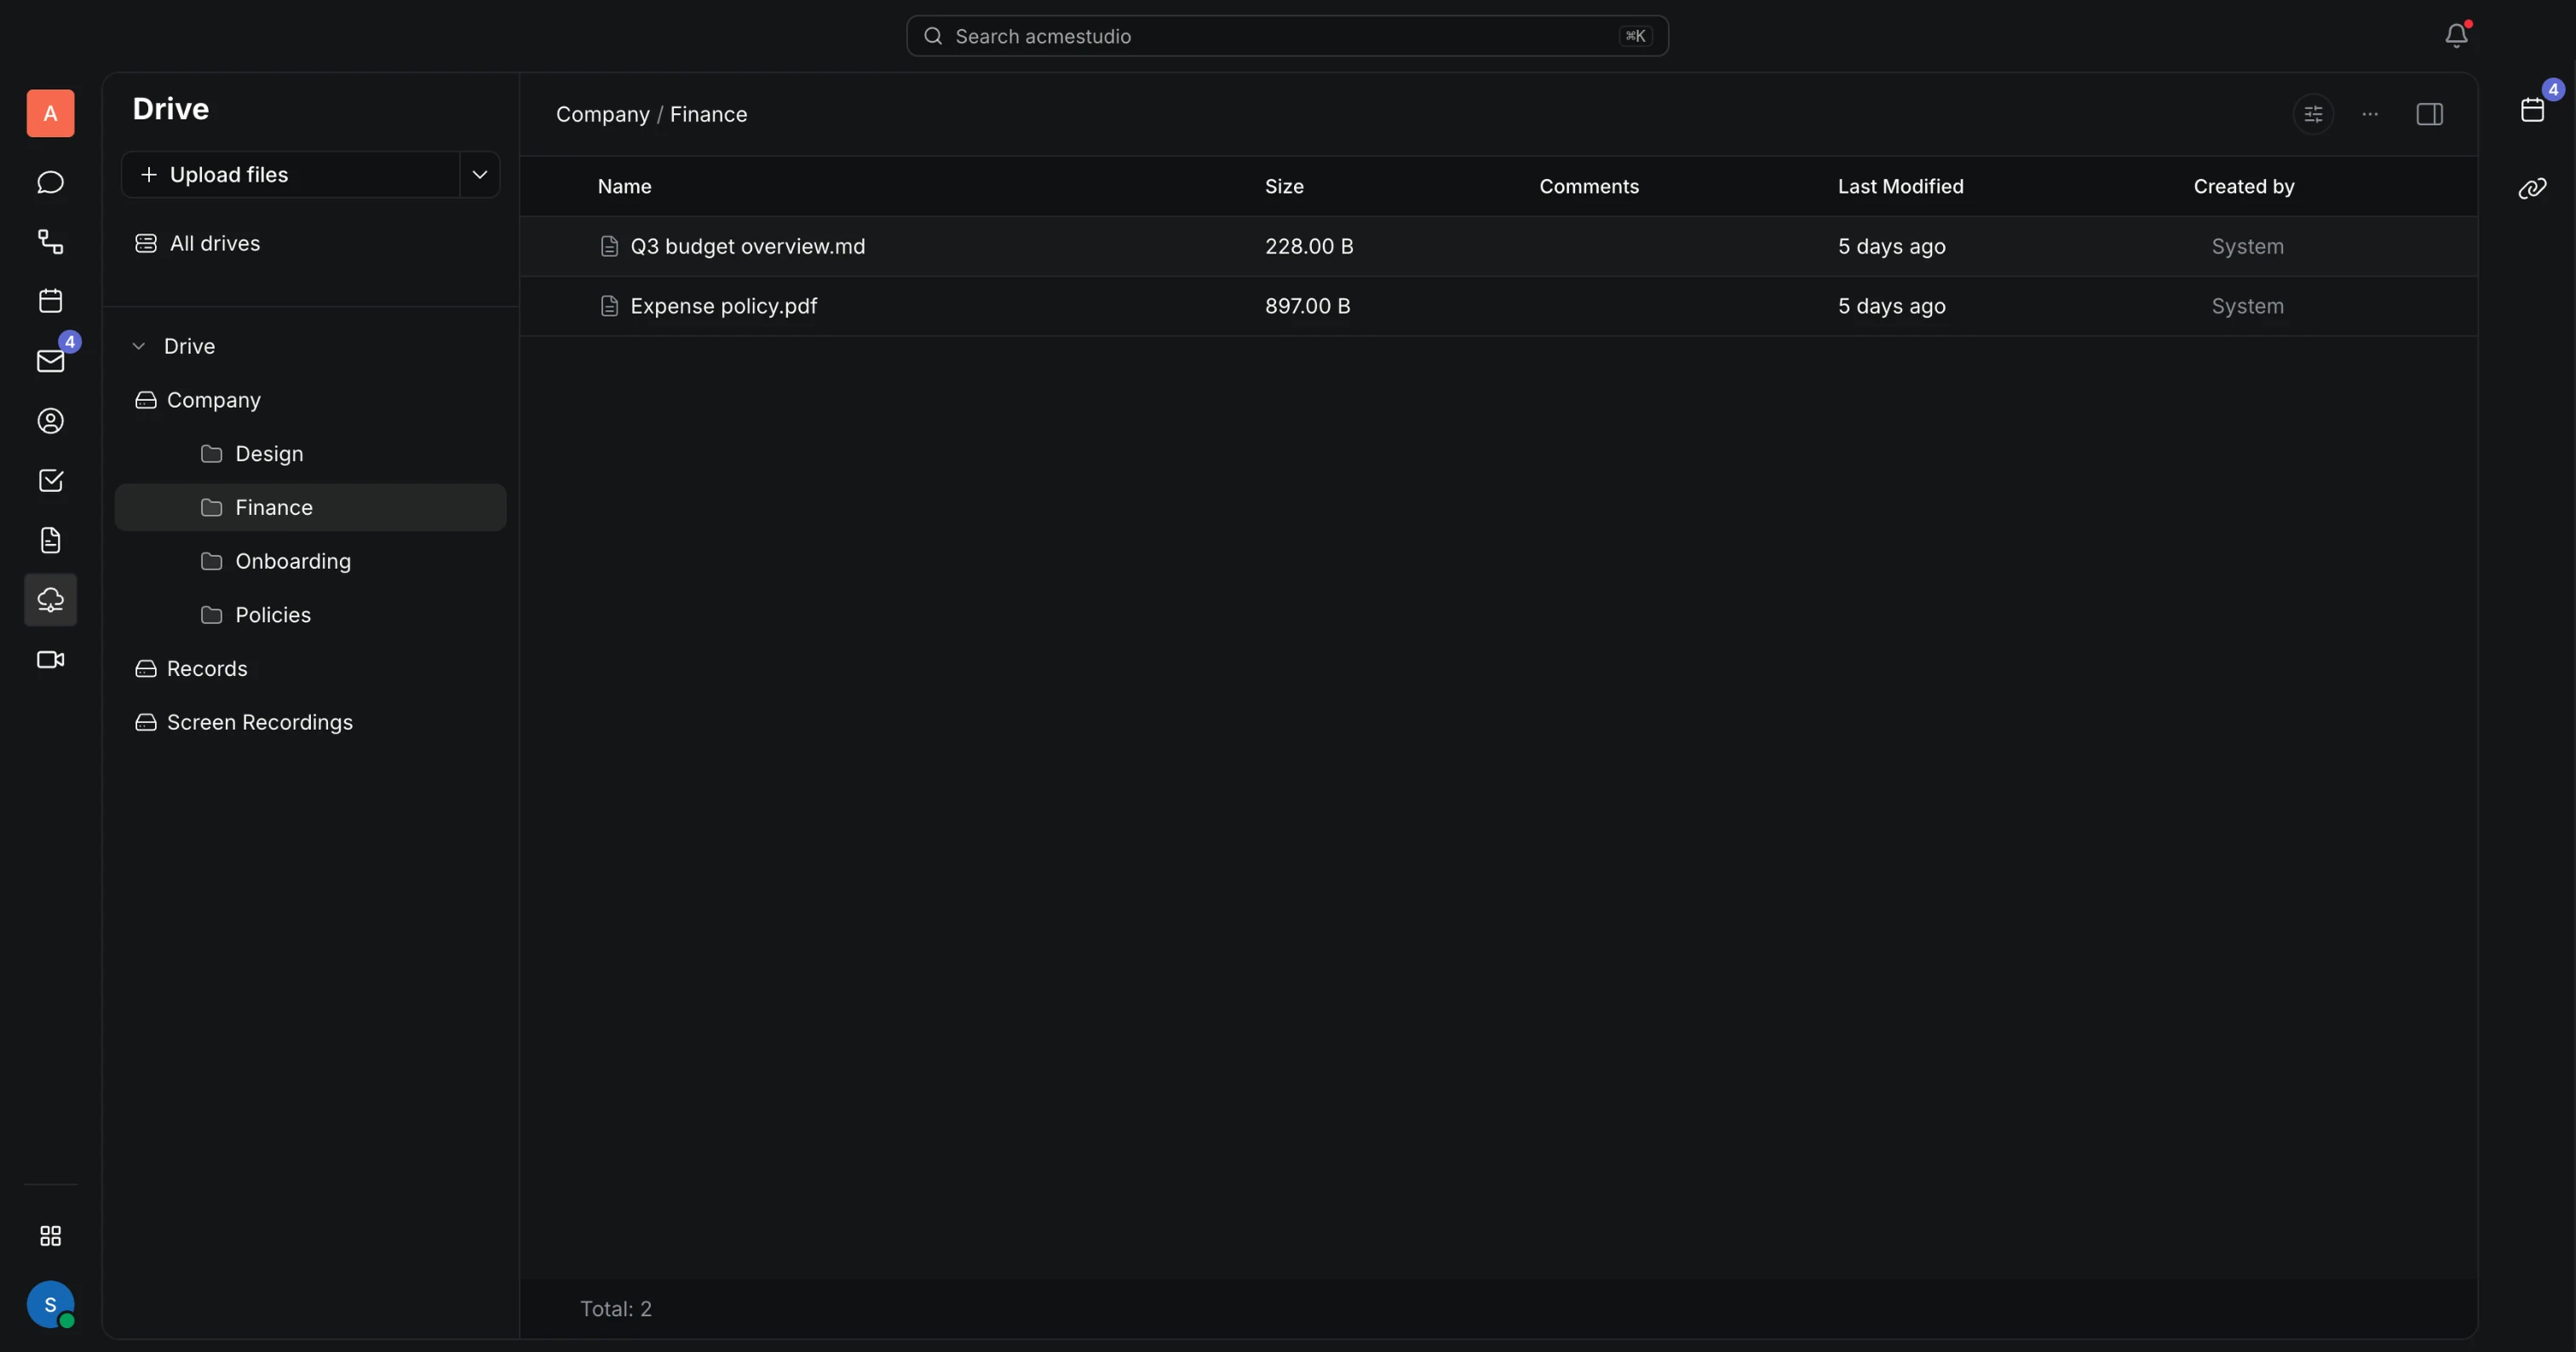Open the documents page icon in sidebar
Screen dimensions: 2576x1352
(x=50, y=541)
